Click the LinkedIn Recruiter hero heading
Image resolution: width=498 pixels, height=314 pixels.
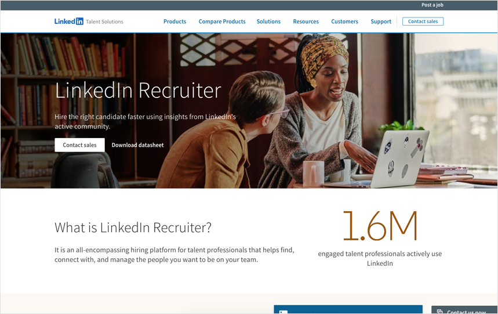pyautogui.click(x=138, y=91)
